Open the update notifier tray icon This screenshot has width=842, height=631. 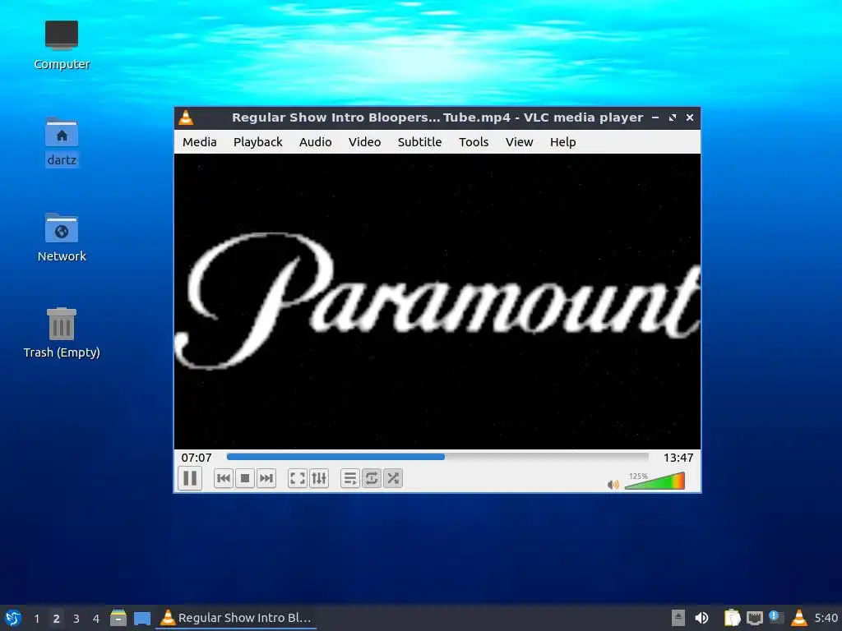click(x=776, y=617)
